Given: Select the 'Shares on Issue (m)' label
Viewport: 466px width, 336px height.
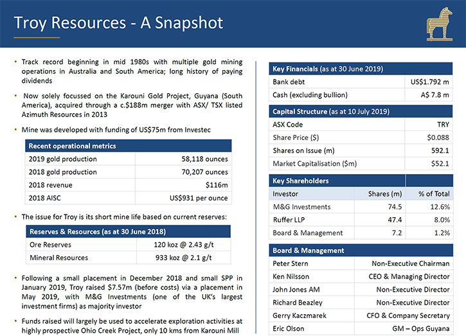Looking at the screenshot, I should [x=303, y=150].
